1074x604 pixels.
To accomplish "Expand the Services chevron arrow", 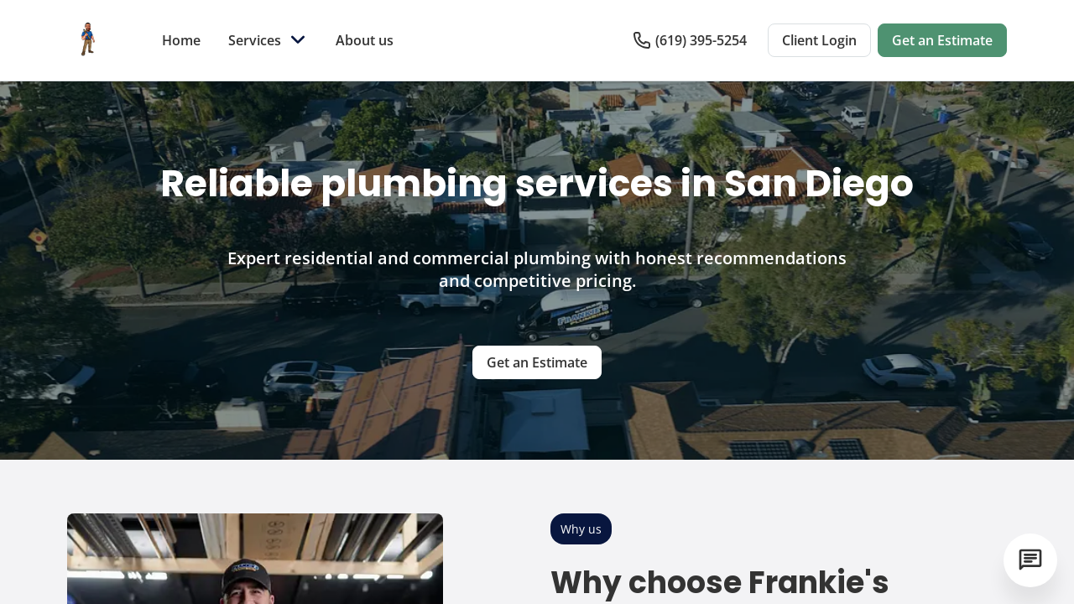I will (x=298, y=40).
